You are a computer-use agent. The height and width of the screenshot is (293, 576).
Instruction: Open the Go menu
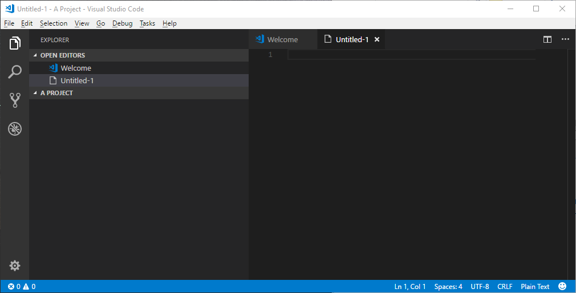pos(100,23)
